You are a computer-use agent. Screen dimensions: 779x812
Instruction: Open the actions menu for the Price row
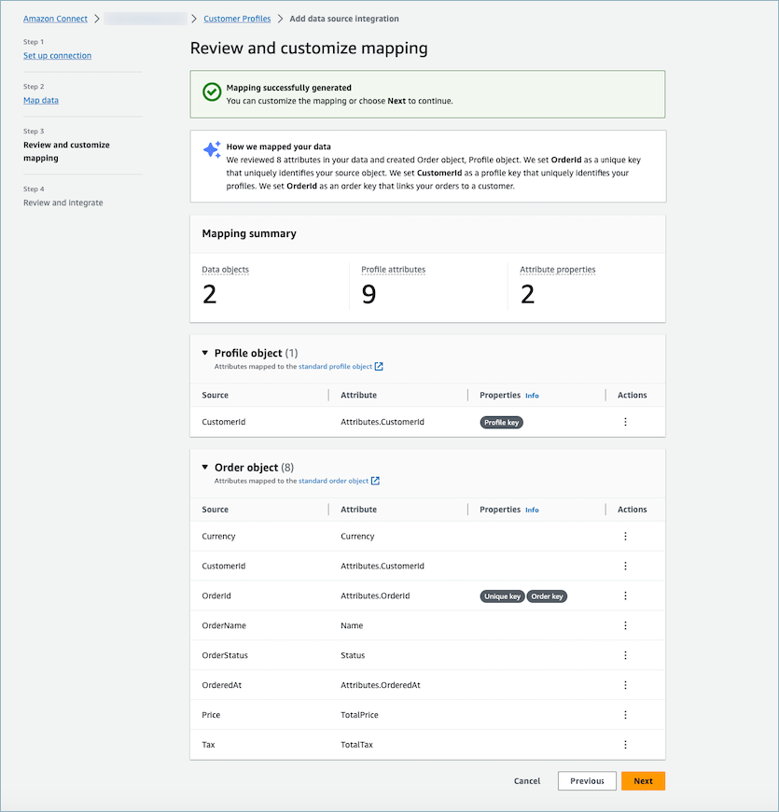pos(626,715)
